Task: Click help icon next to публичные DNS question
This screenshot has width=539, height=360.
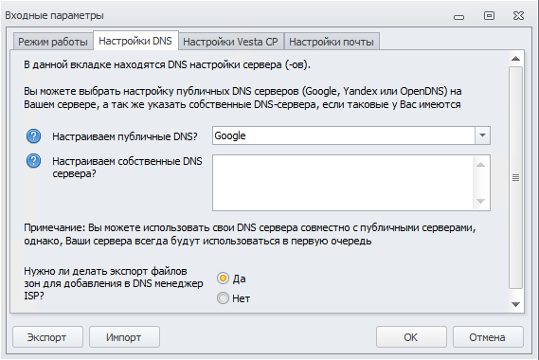Action: pos(34,136)
